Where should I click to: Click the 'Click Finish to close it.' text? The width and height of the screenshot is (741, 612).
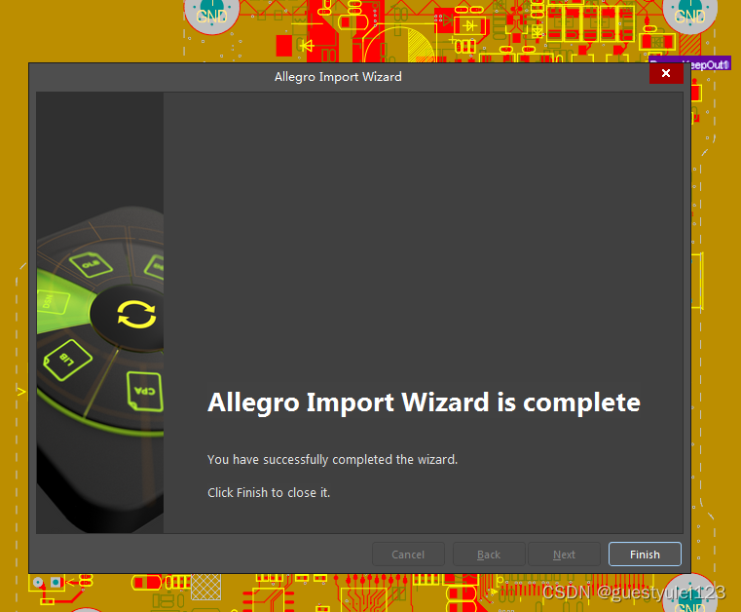[269, 492]
